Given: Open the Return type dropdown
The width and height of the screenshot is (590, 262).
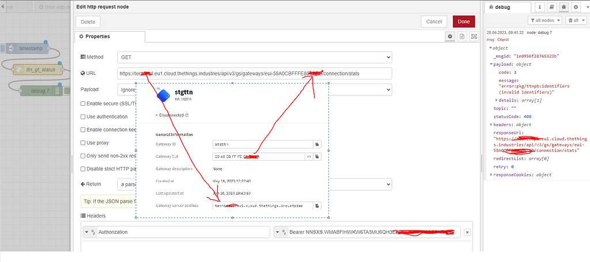Looking at the screenshot, I should point(254,184).
